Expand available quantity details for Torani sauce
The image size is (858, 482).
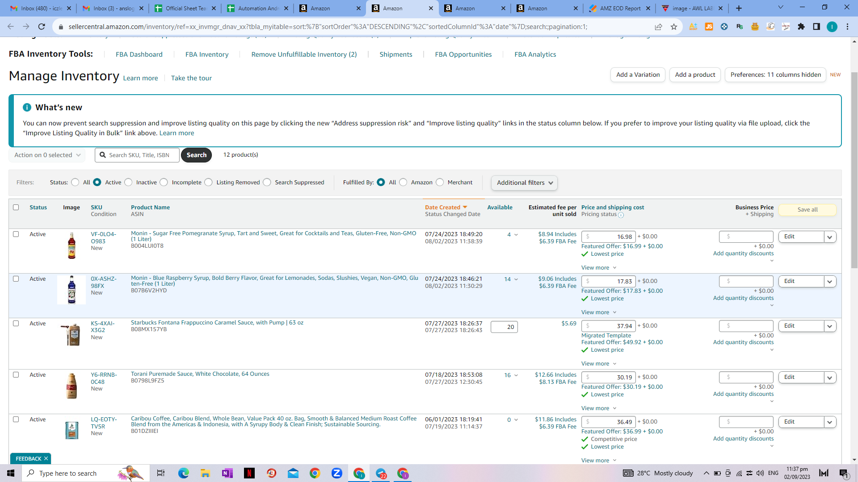(x=516, y=375)
